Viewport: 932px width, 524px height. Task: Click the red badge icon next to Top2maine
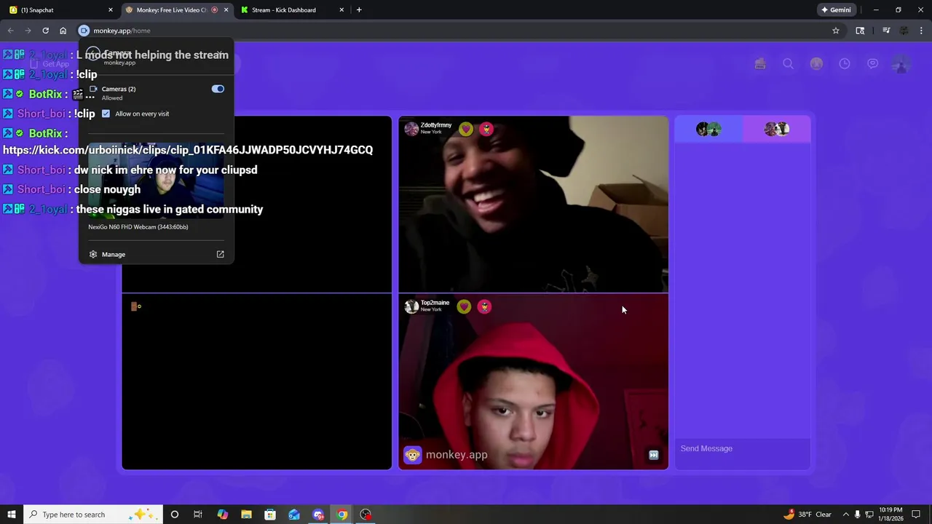[x=484, y=306]
